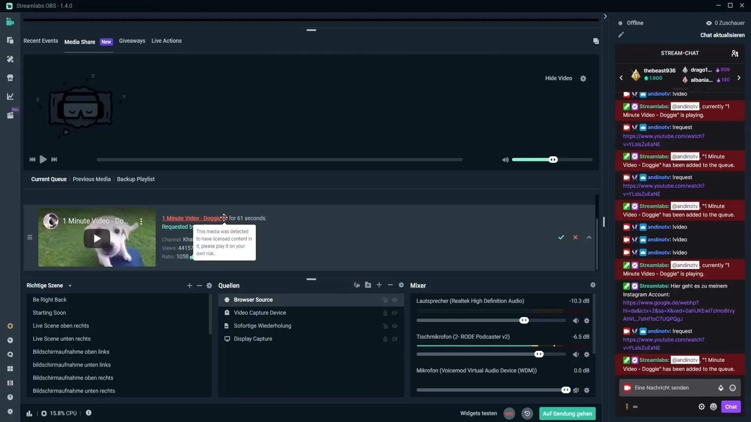Add a source folder
751x422 pixels.
click(x=368, y=285)
